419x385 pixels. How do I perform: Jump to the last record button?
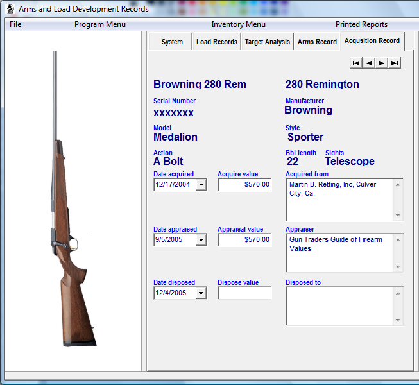click(x=395, y=63)
